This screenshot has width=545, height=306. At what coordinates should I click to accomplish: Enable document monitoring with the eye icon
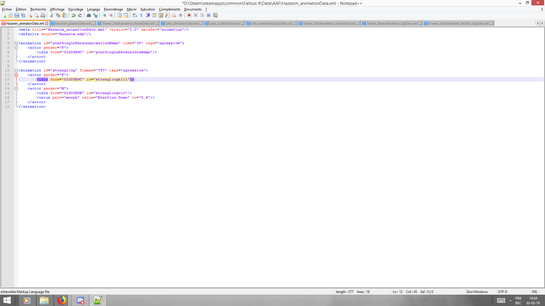coord(181,15)
